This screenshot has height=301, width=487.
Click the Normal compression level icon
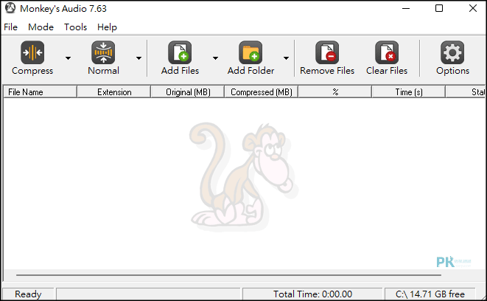pyautogui.click(x=103, y=52)
